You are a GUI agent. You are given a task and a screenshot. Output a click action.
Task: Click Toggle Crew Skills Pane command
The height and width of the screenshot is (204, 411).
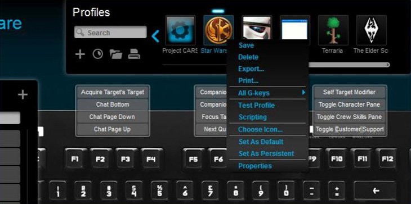pyautogui.click(x=349, y=117)
